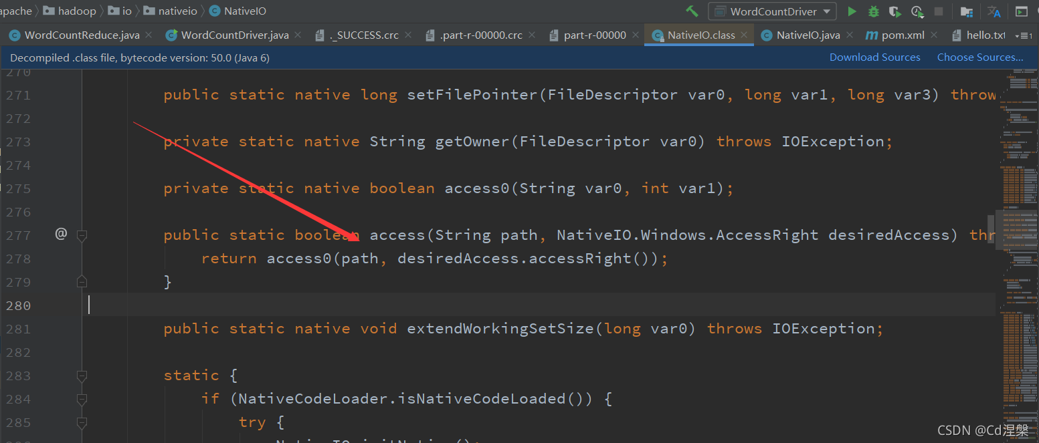The height and width of the screenshot is (443, 1039).
Task: Open the hello.txt tab
Action: click(979, 35)
